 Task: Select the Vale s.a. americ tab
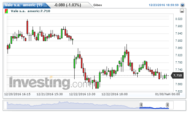(26, 5)
